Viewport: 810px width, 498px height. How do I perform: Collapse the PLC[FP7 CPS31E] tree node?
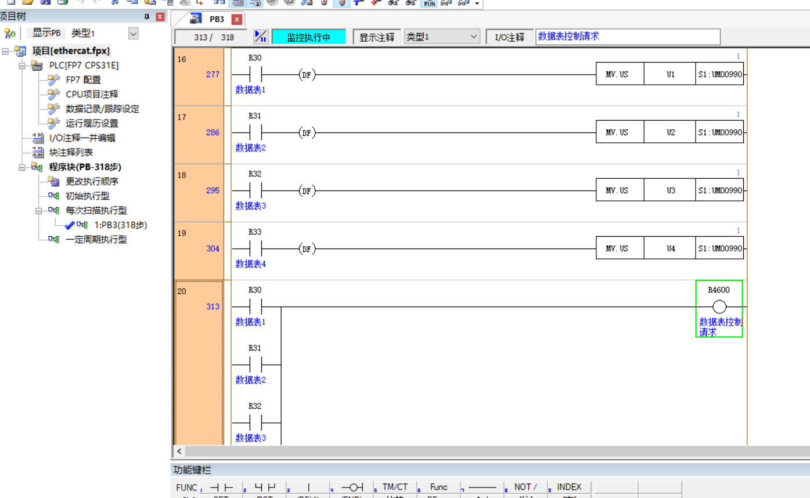point(22,66)
